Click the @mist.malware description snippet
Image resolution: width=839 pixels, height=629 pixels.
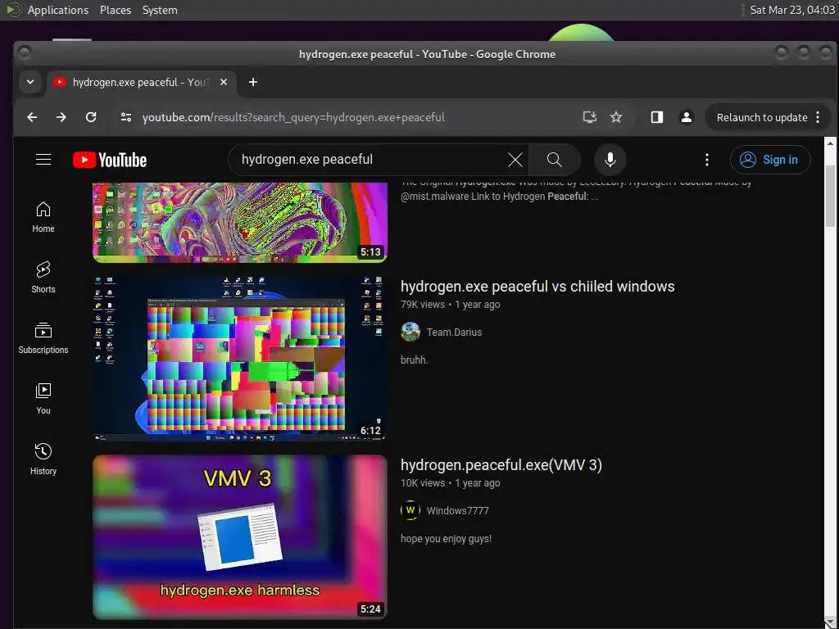click(500, 197)
